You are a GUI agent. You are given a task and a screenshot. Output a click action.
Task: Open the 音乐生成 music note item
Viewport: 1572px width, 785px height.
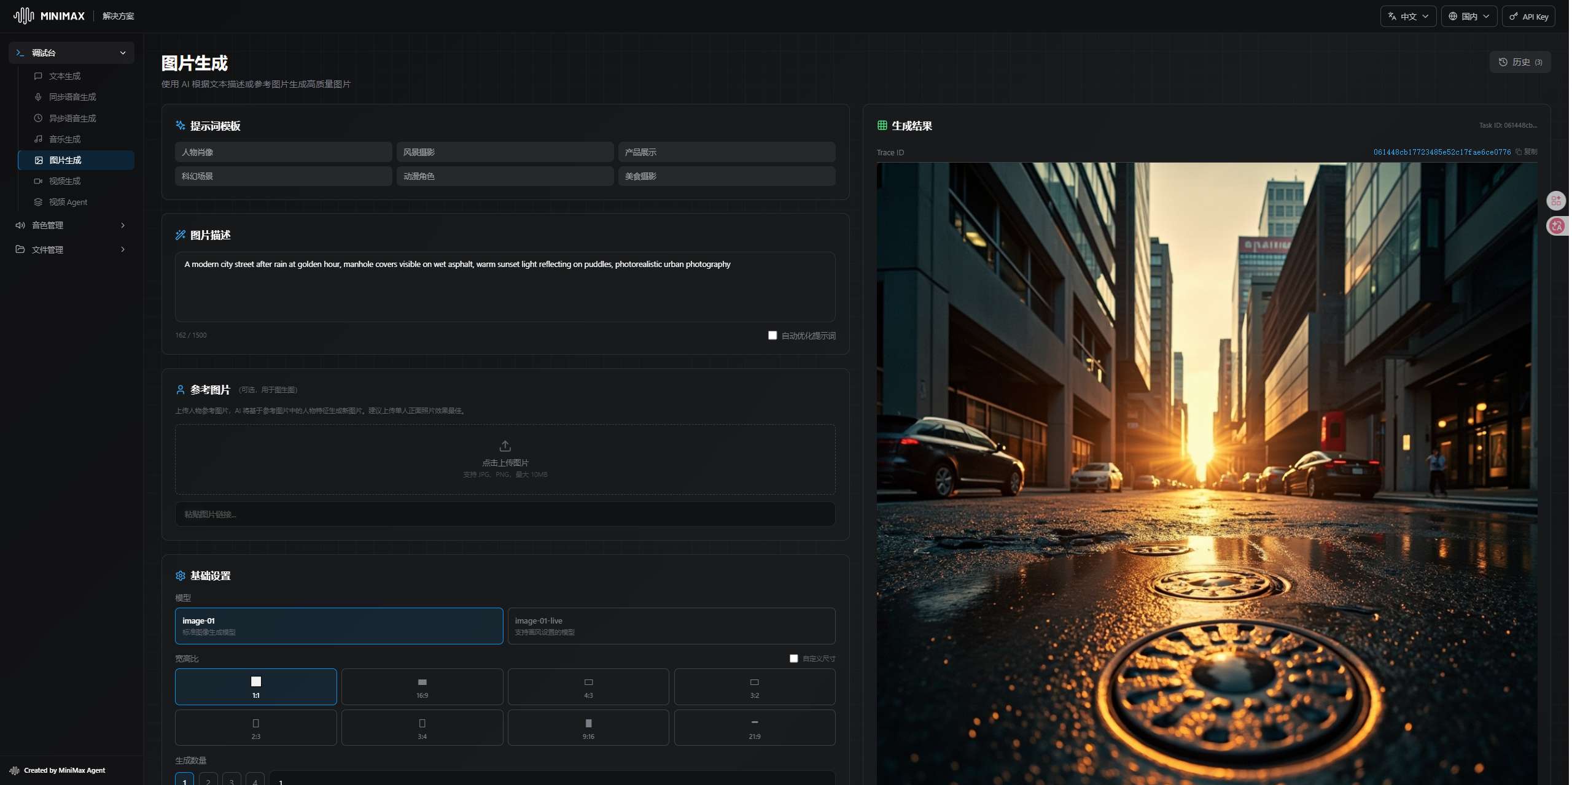click(x=64, y=139)
